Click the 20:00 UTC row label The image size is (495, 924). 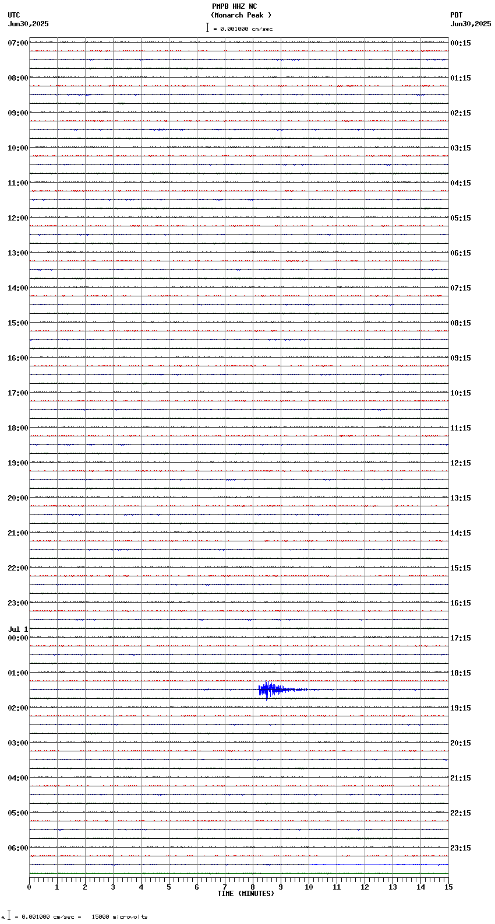click(18, 498)
